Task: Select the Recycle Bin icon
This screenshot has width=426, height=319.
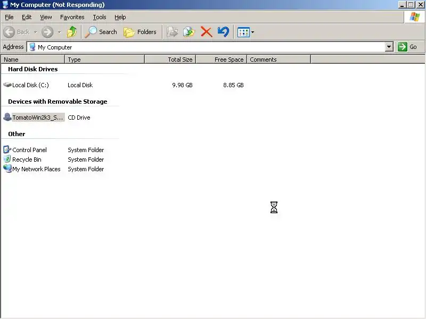Action: click(x=7, y=159)
